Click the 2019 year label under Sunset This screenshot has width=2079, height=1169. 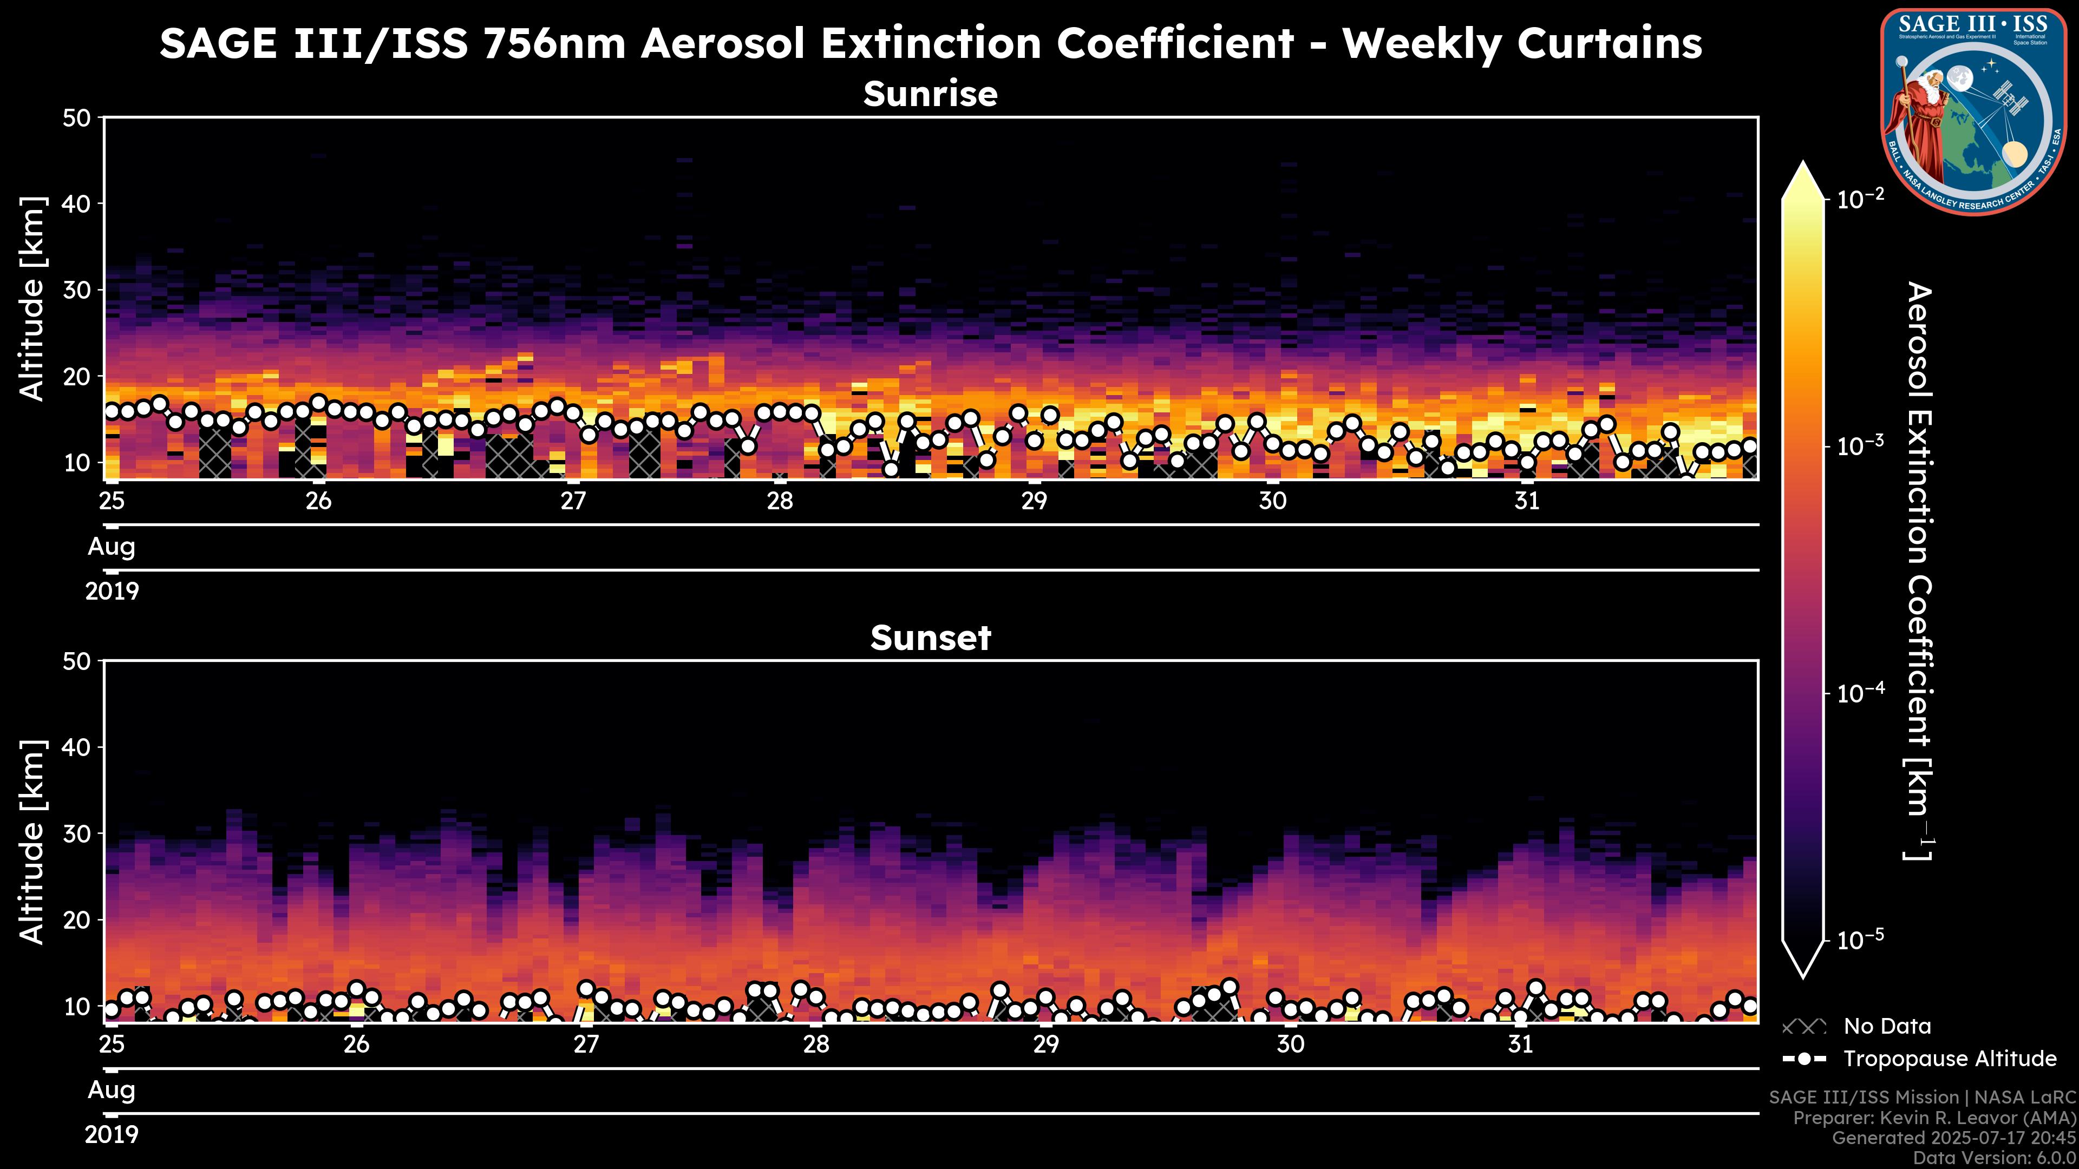[112, 1135]
